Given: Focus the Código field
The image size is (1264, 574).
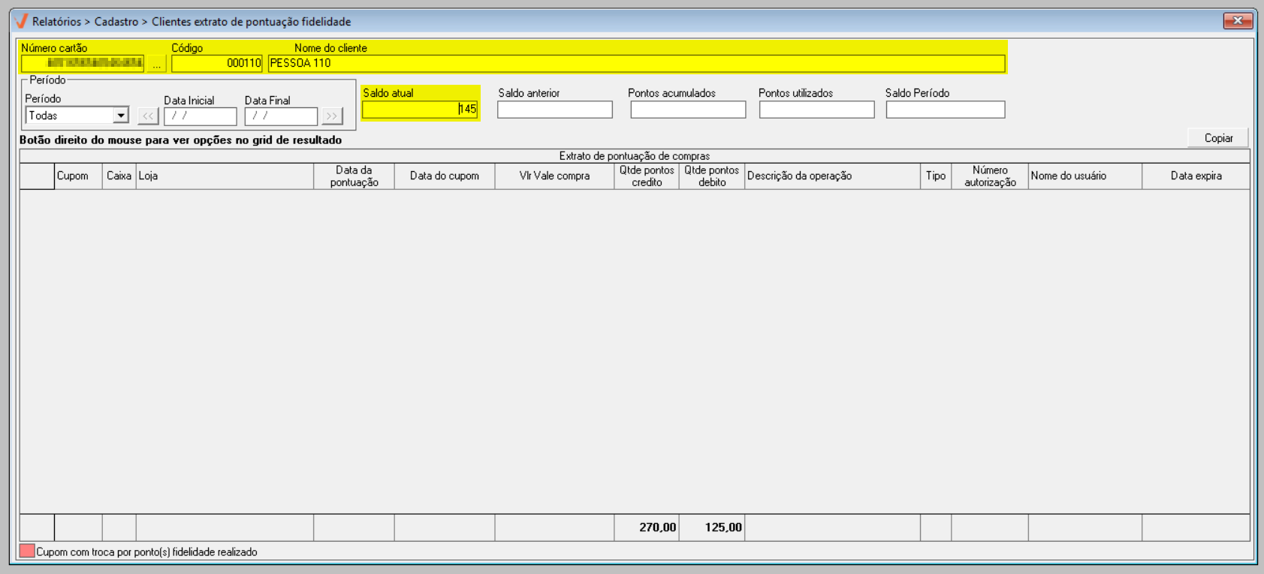Looking at the screenshot, I should coord(216,64).
